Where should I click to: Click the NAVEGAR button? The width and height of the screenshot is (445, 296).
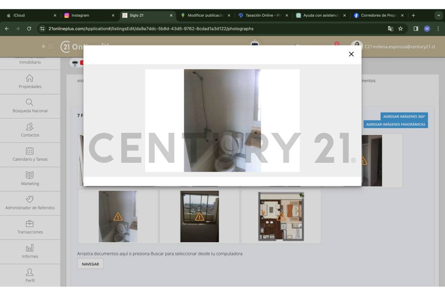[90, 264]
